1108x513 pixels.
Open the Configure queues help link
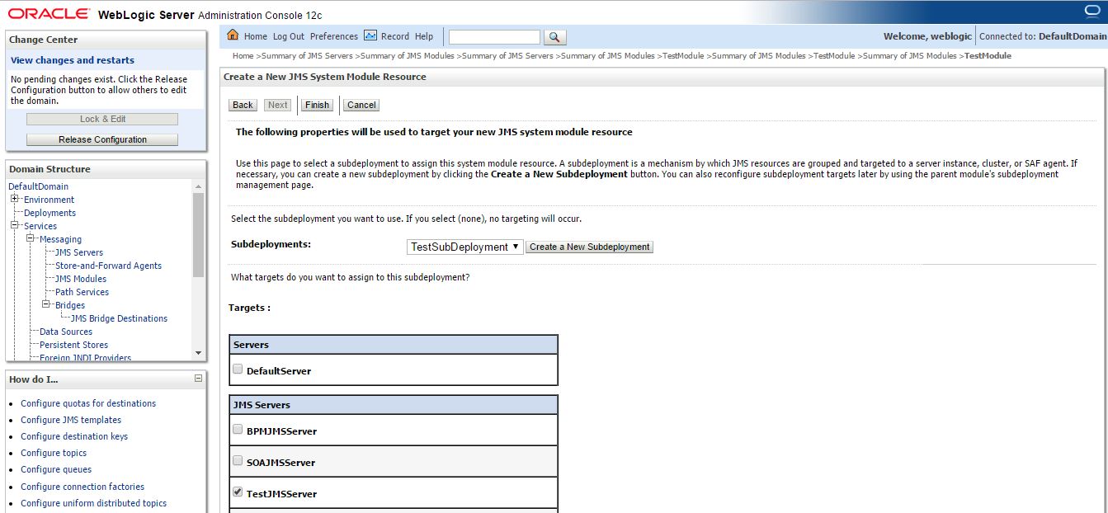click(x=55, y=469)
